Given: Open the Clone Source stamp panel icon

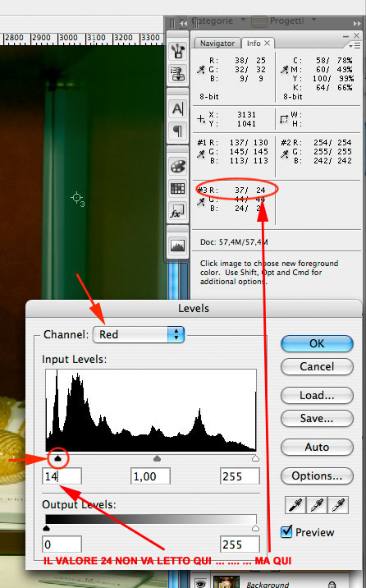Looking at the screenshot, I should [x=177, y=74].
